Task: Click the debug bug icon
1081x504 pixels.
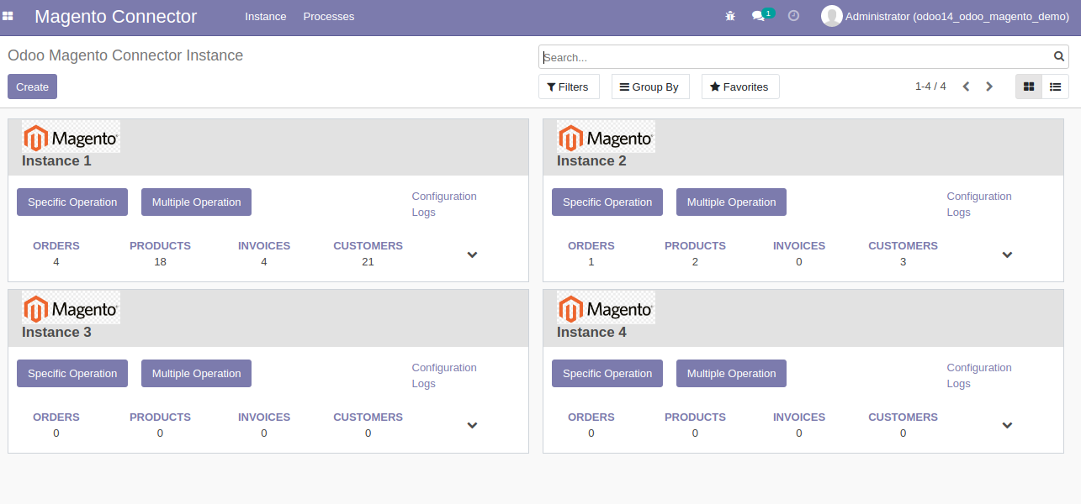Action: pos(730,16)
